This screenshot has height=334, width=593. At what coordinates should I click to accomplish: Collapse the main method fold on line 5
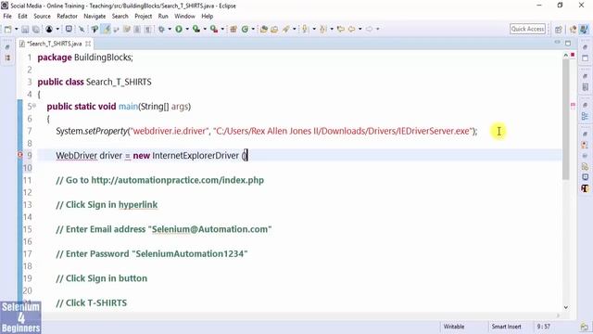[x=34, y=106]
